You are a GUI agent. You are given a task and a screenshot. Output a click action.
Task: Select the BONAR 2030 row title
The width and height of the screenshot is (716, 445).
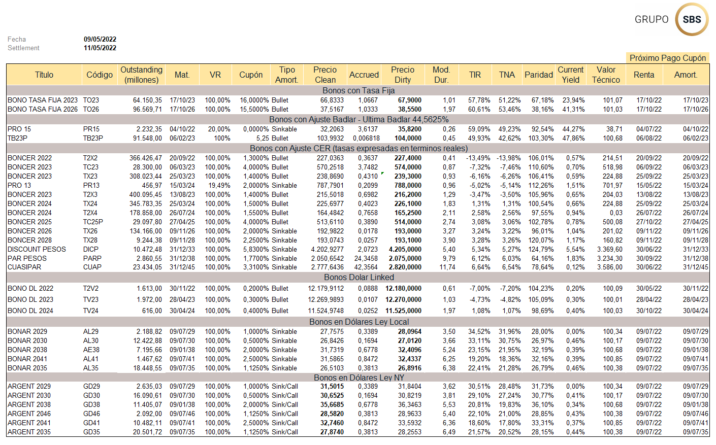click(x=27, y=340)
